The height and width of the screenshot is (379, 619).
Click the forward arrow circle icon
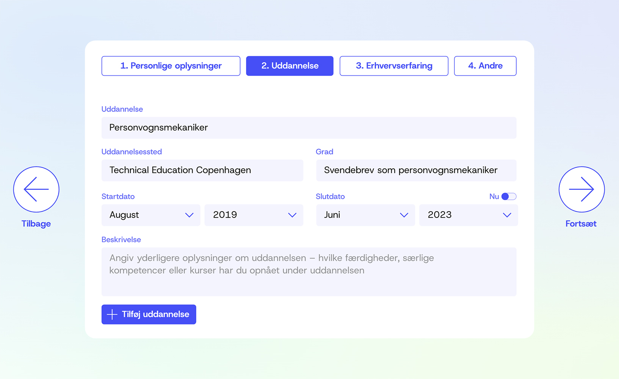(x=581, y=189)
